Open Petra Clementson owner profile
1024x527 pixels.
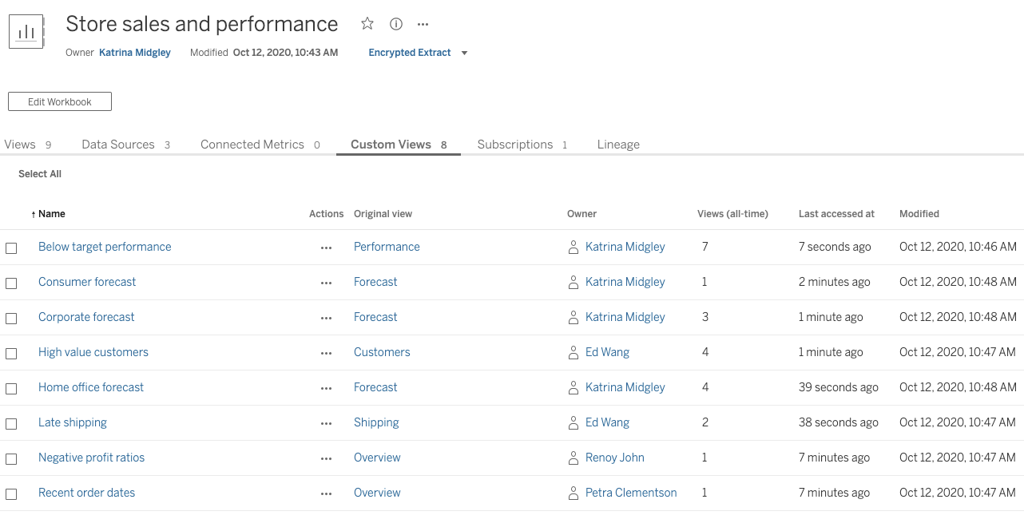pos(631,493)
